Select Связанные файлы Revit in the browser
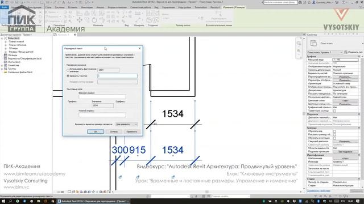This screenshot has width=364, height=204. pyautogui.click(x=20, y=72)
